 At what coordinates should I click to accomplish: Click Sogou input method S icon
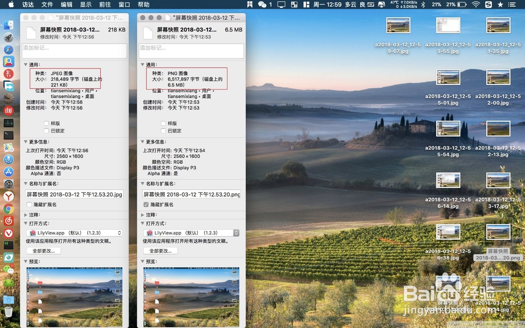pos(488,4)
